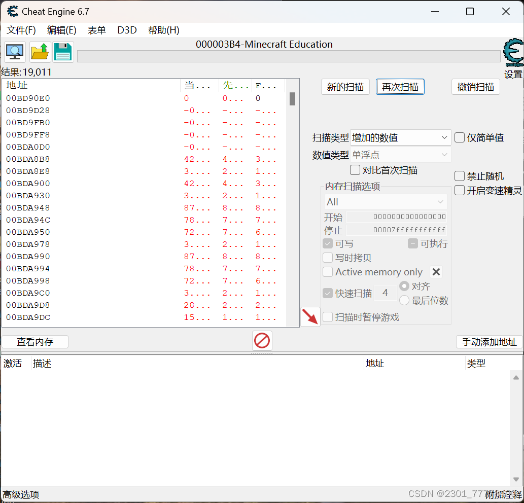Select address row 00BD90E0
The width and height of the screenshot is (524, 503).
[x=144, y=98]
